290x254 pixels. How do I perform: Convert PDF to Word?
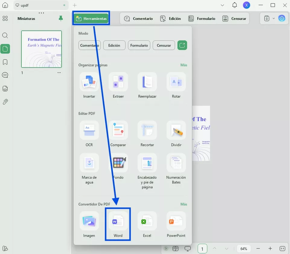pos(118,225)
